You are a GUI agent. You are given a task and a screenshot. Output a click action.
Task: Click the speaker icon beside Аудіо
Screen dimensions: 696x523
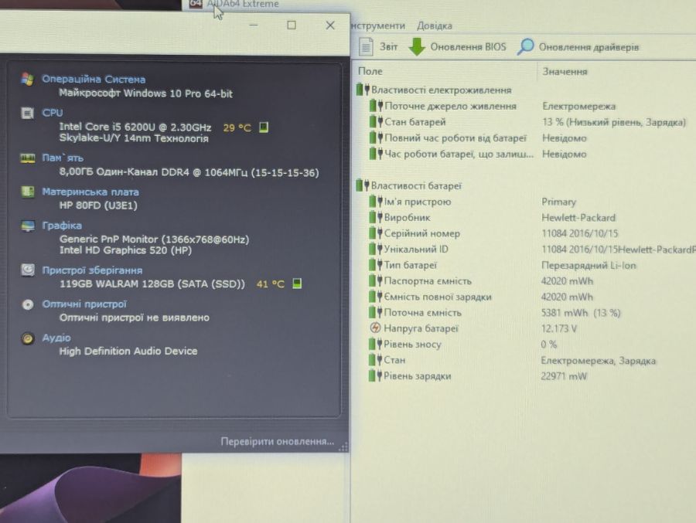(x=28, y=338)
